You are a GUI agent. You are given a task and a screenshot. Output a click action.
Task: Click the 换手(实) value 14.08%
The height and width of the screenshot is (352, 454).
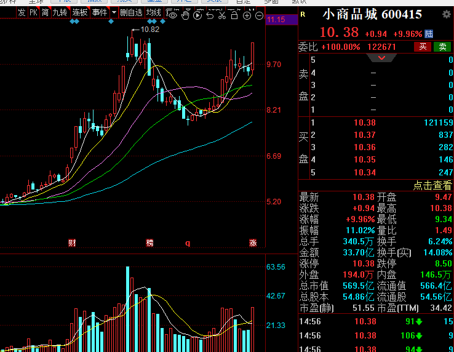tap(437, 252)
